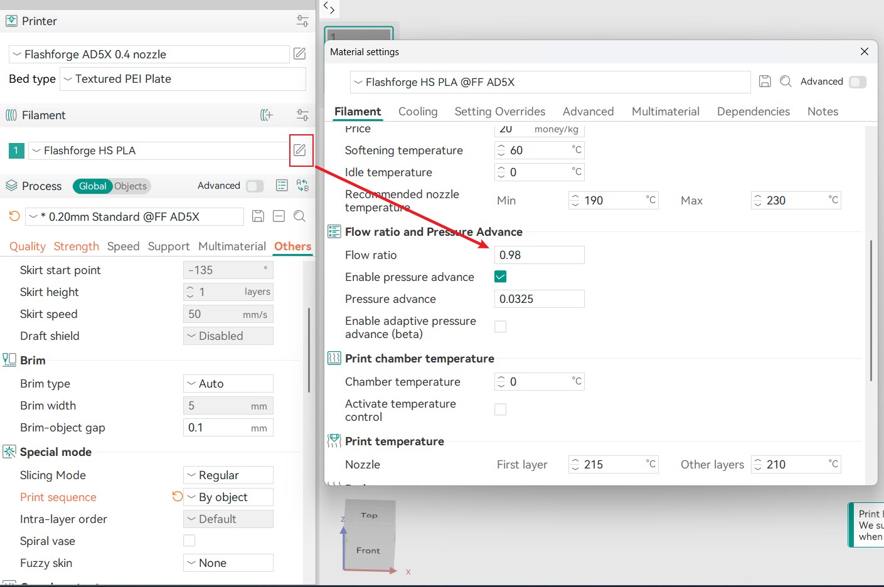The image size is (884, 587).
Task: Open the Bed type dropdown
Action: 183,79
